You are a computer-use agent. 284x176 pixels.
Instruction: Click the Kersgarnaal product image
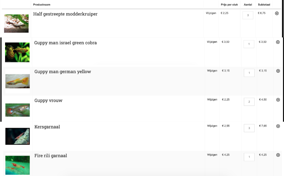click(x=17, y=136)
